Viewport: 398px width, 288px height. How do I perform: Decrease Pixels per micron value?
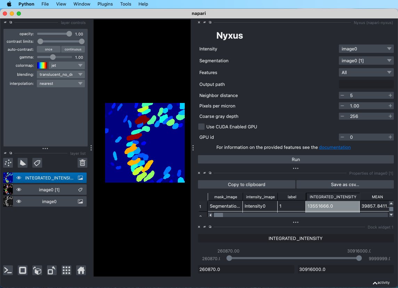click(342, 106)
